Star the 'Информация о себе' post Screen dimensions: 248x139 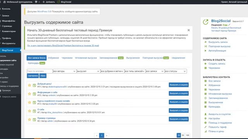tap(29, 94)
